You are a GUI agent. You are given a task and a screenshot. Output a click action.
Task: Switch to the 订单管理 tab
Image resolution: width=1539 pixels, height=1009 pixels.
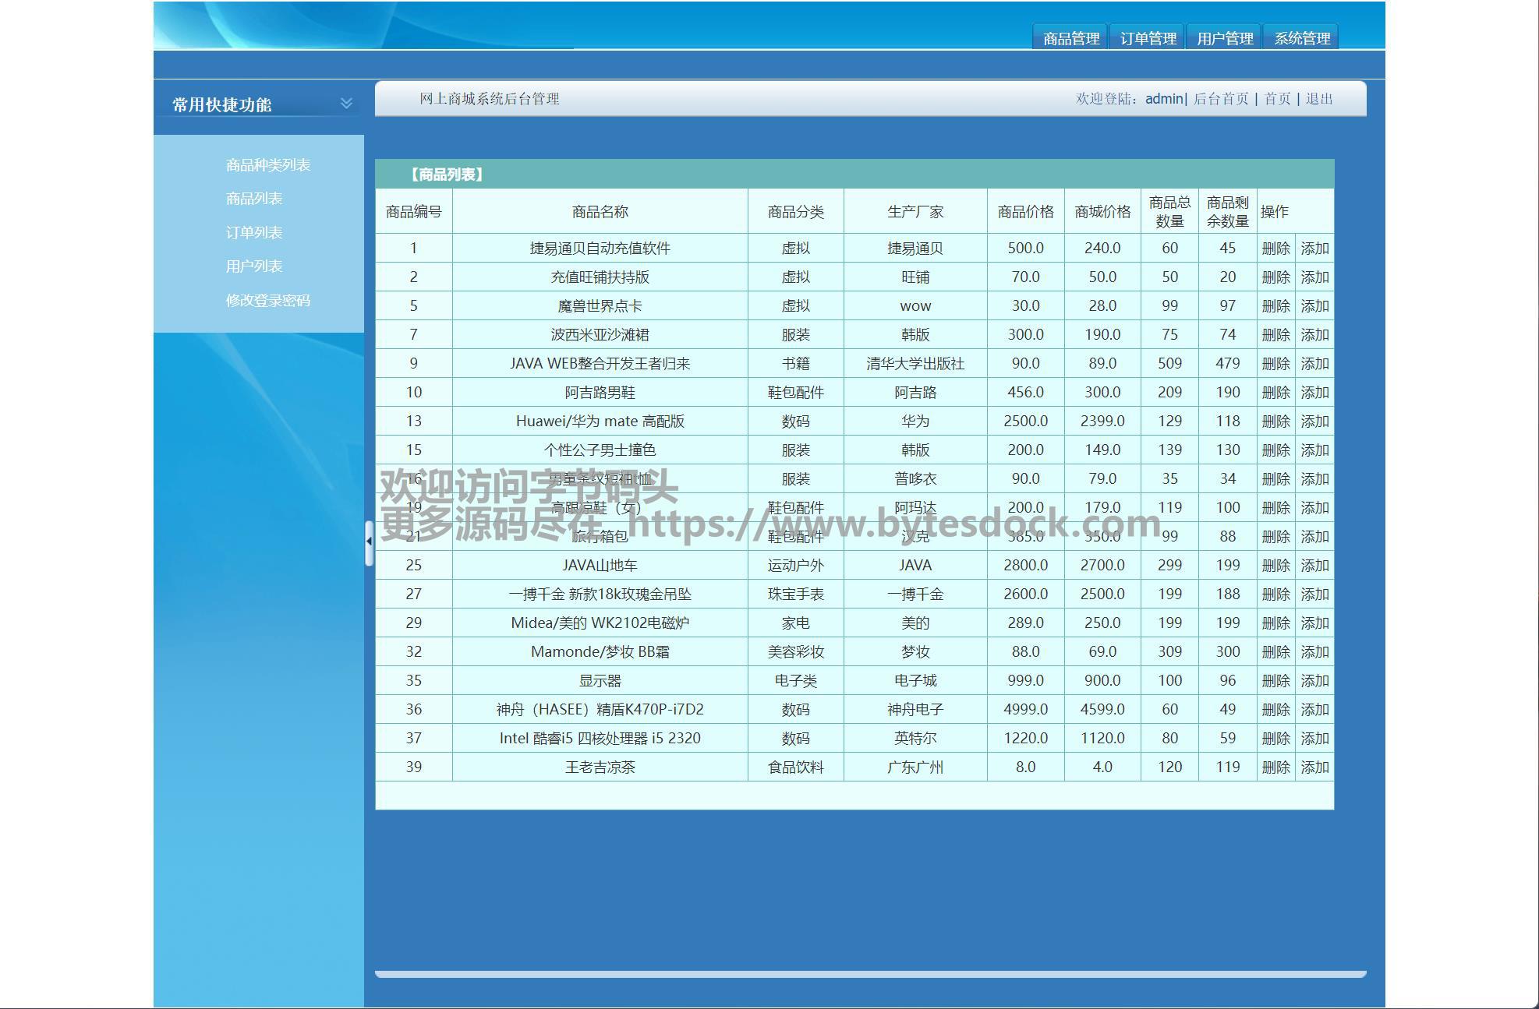click(1148, 38)
